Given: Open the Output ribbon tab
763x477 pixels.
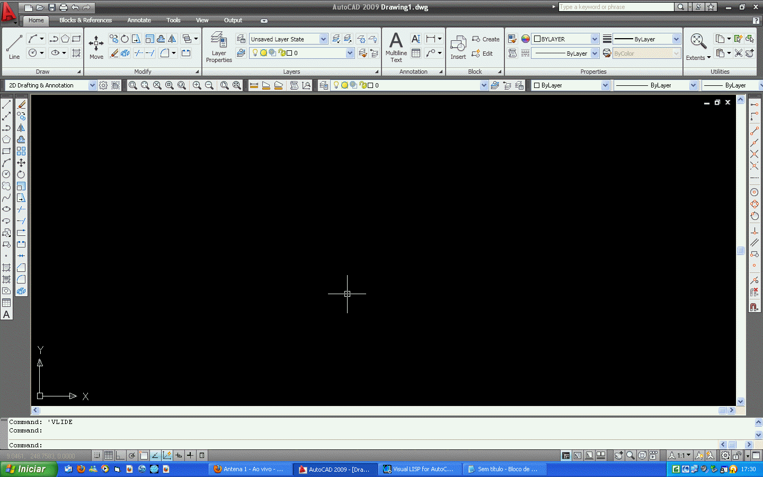Looking at the screenshot, I should coord(233,20).
